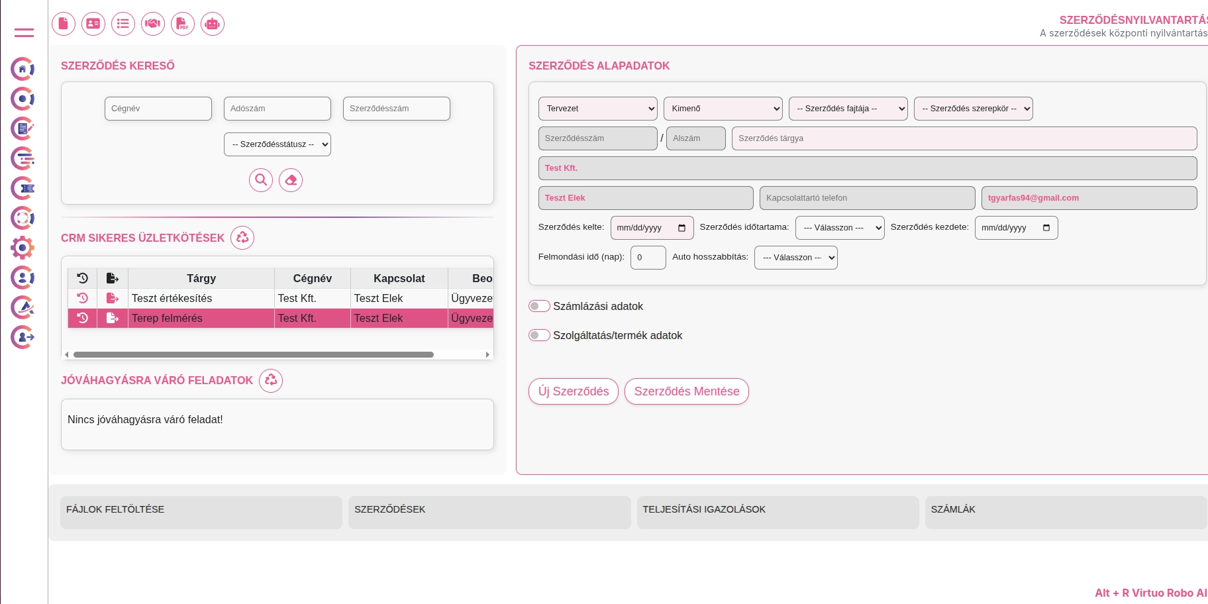
Task: Open settings gear in left sidebar
Action: tap(23, 248)
